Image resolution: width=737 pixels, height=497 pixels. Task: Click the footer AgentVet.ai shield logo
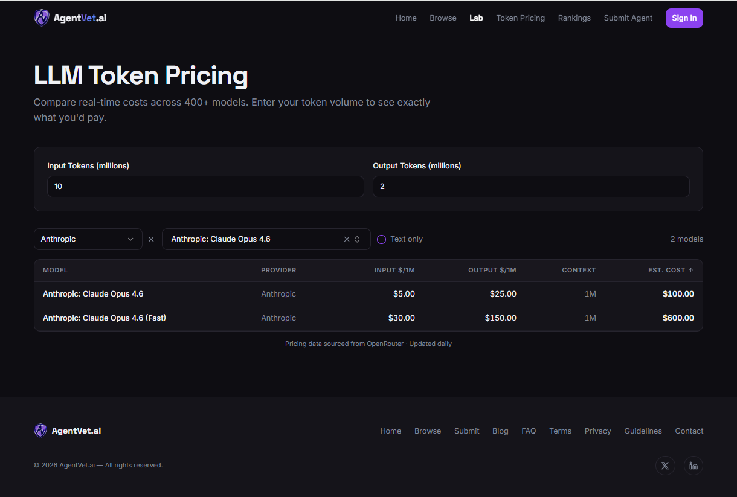tap(40, 431)
